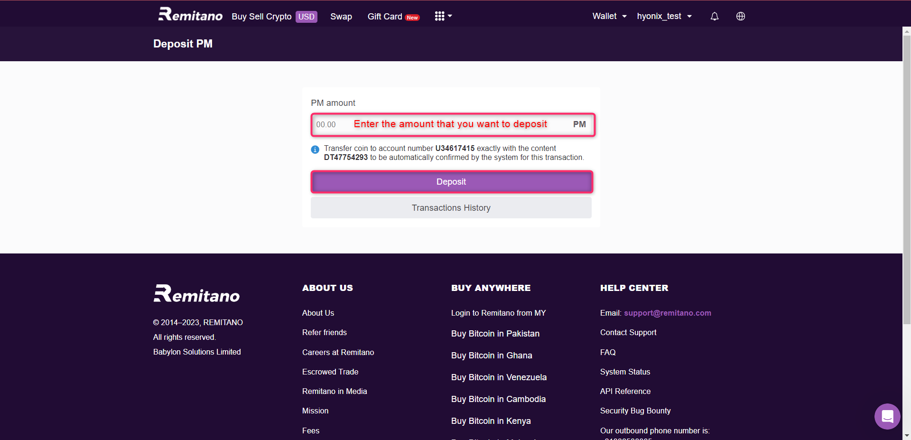The image size is (911, 440).
Task: Click the Remitano footer logo
Action: click(196, 292)
